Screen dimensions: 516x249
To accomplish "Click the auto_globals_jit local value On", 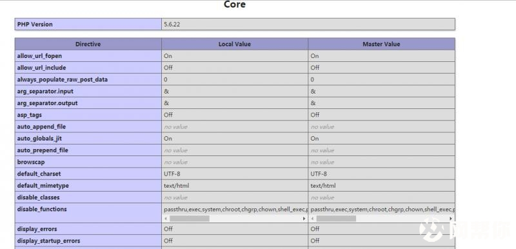I will pyautogui.click(x=168, y=139).
